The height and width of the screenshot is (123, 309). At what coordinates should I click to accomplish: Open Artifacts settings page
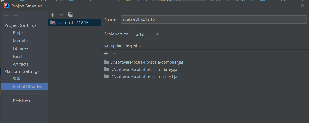click(x=20, y=64)
